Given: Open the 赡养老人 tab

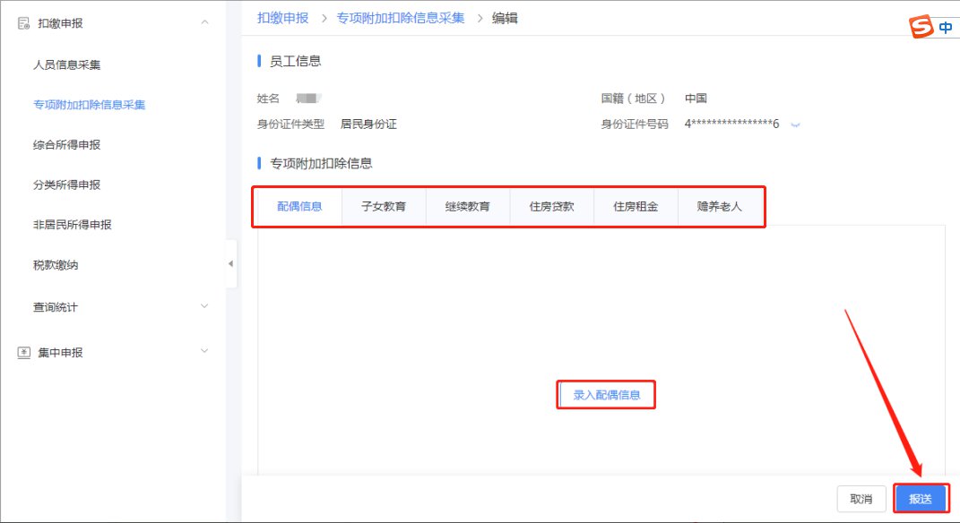Looking at the screenshot, I should pyautogui.click(x=720, y=206).
